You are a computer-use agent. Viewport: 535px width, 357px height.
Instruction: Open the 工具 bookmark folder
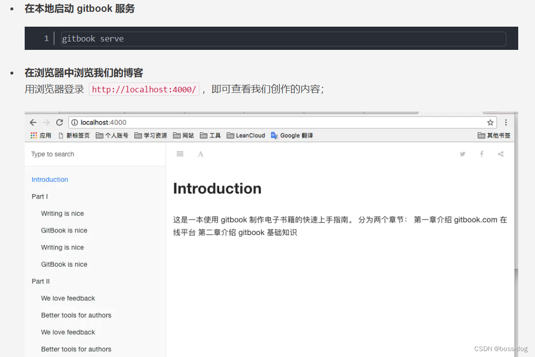click(210, 135)
